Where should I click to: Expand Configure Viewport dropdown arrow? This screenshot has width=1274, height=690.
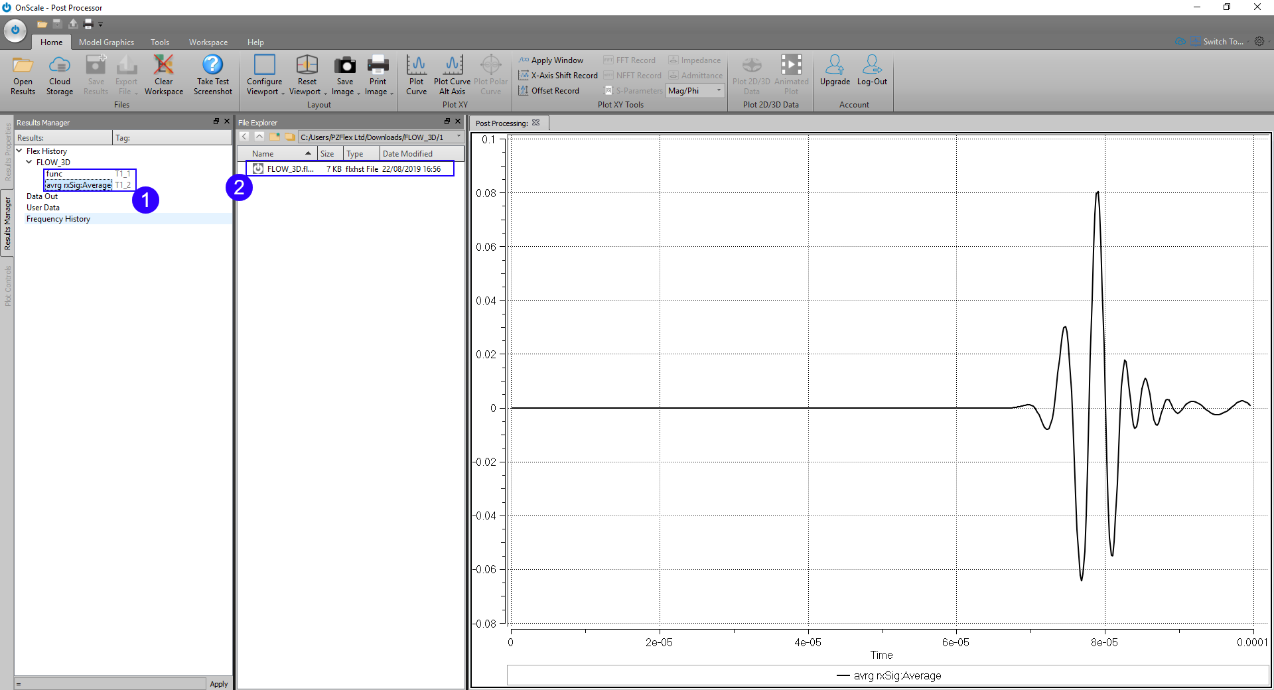[x=283, y=93]
